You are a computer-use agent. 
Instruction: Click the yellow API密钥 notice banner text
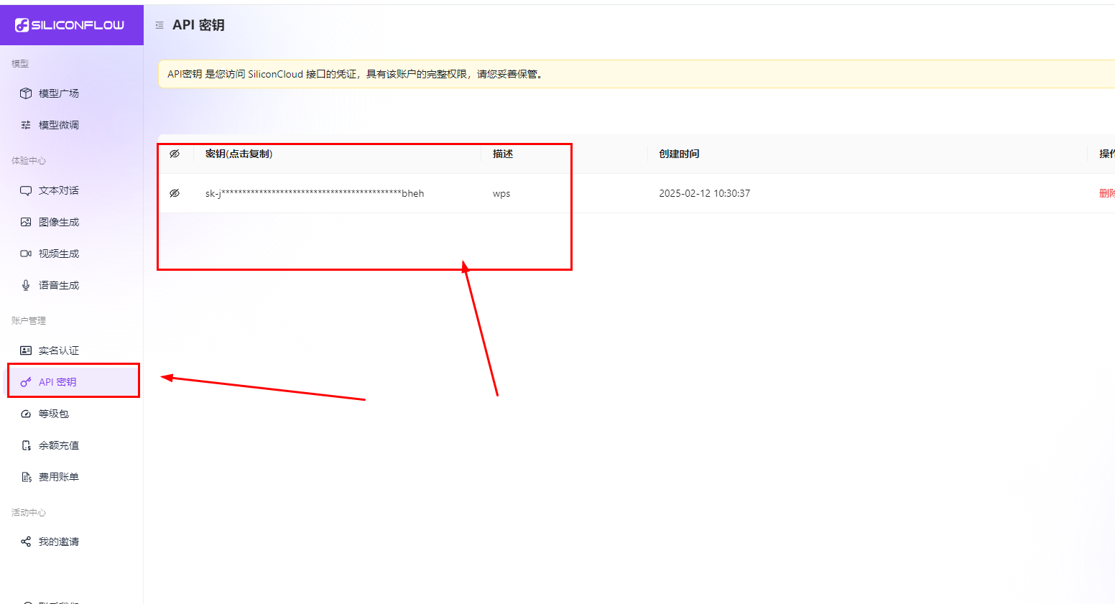(356, 74)
